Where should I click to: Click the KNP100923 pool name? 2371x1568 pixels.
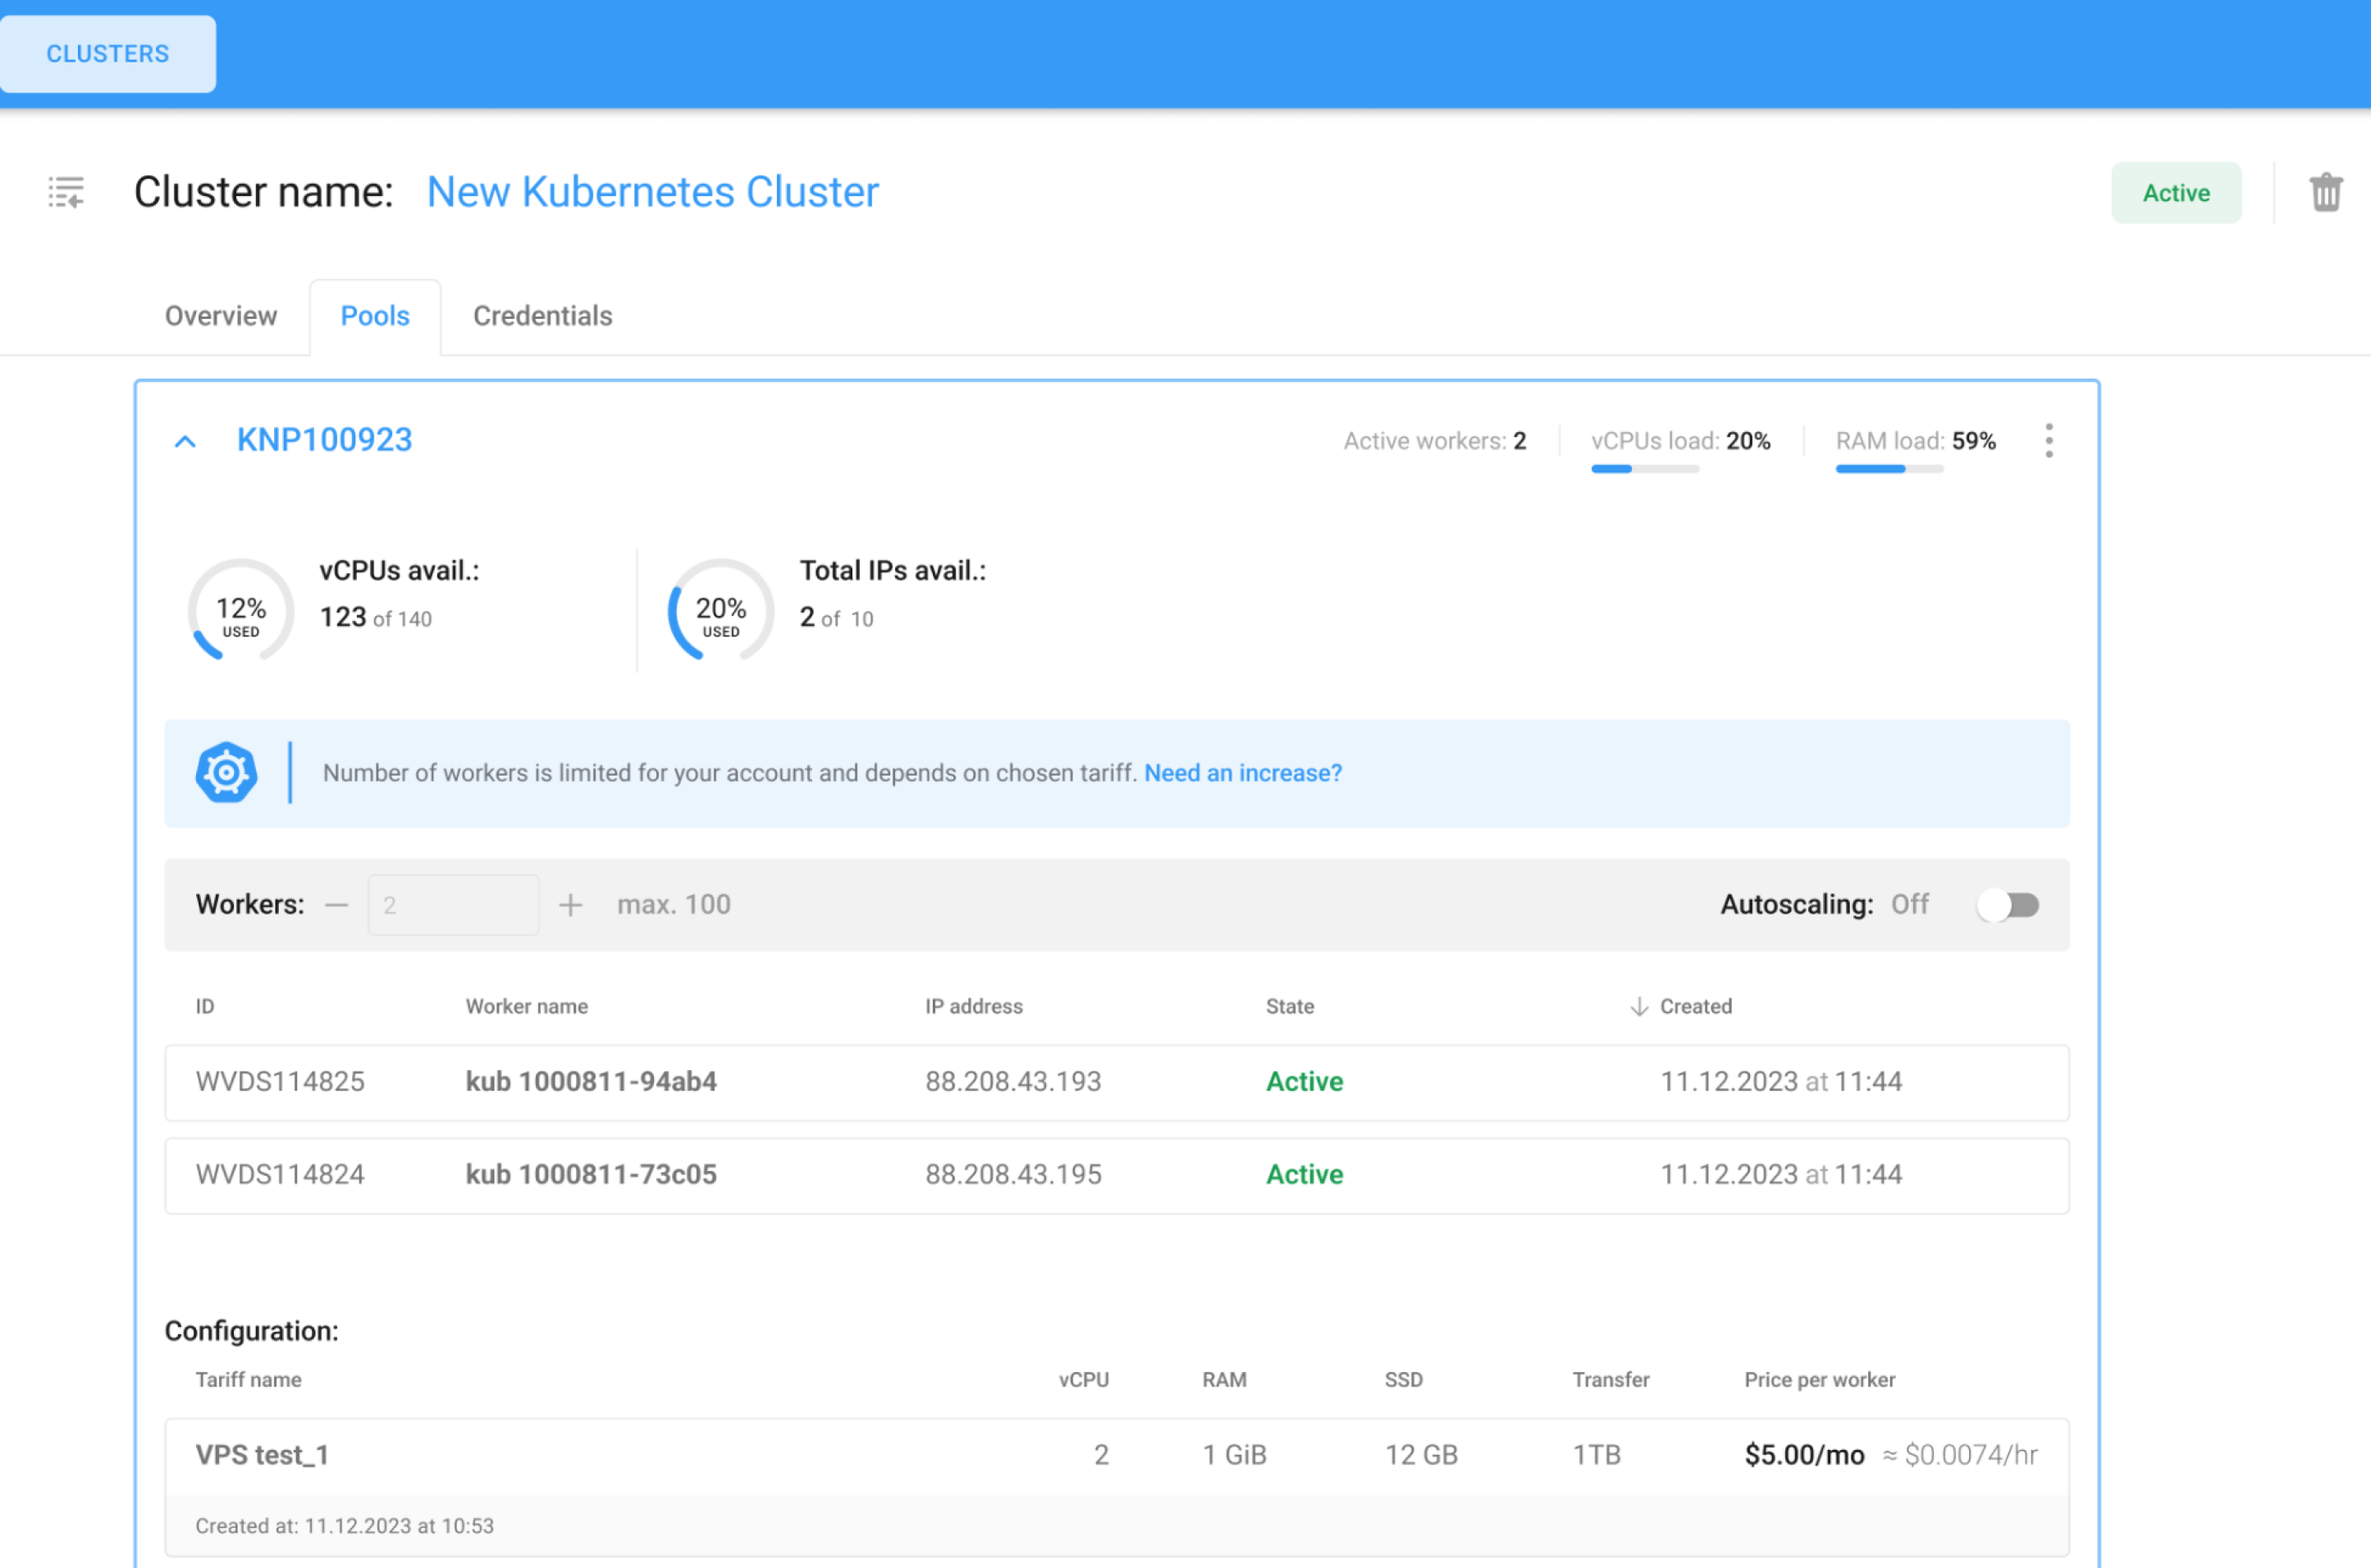[x=324, y=440]
